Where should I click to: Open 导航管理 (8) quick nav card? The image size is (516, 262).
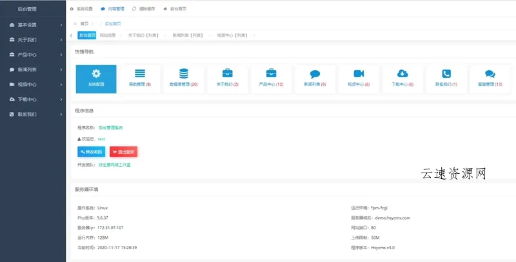(140, 79)
